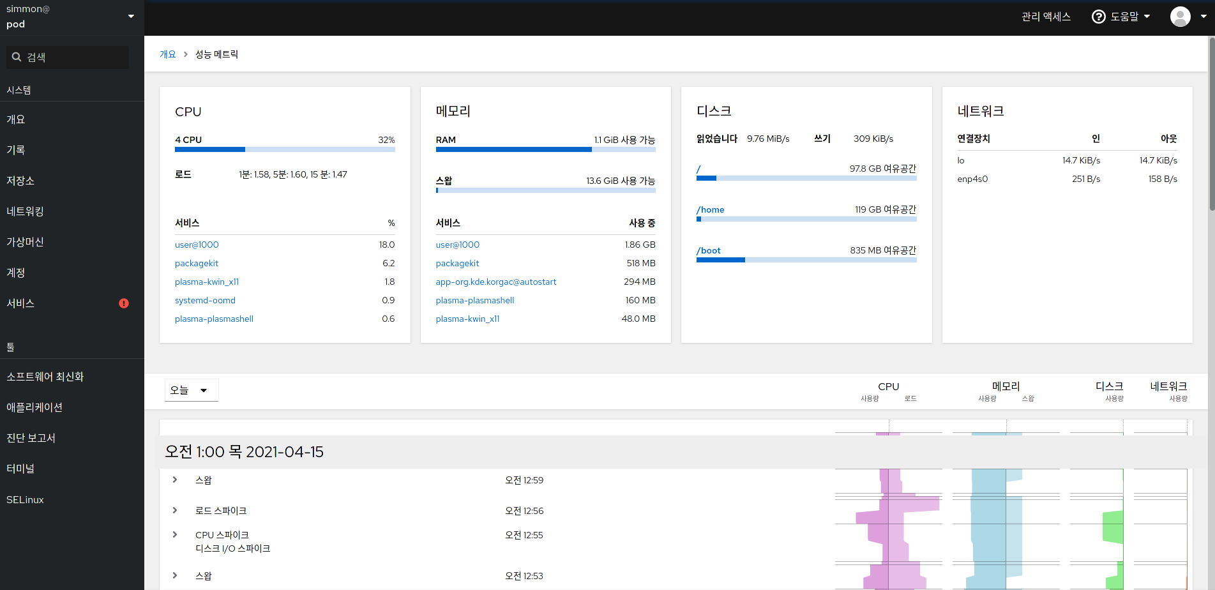Image resolution: width=1215 pixels, height=590 pixels.
Task: Click the search magnifier icon in sidebar
Action: pyautogui.click(x=17, y=57)
